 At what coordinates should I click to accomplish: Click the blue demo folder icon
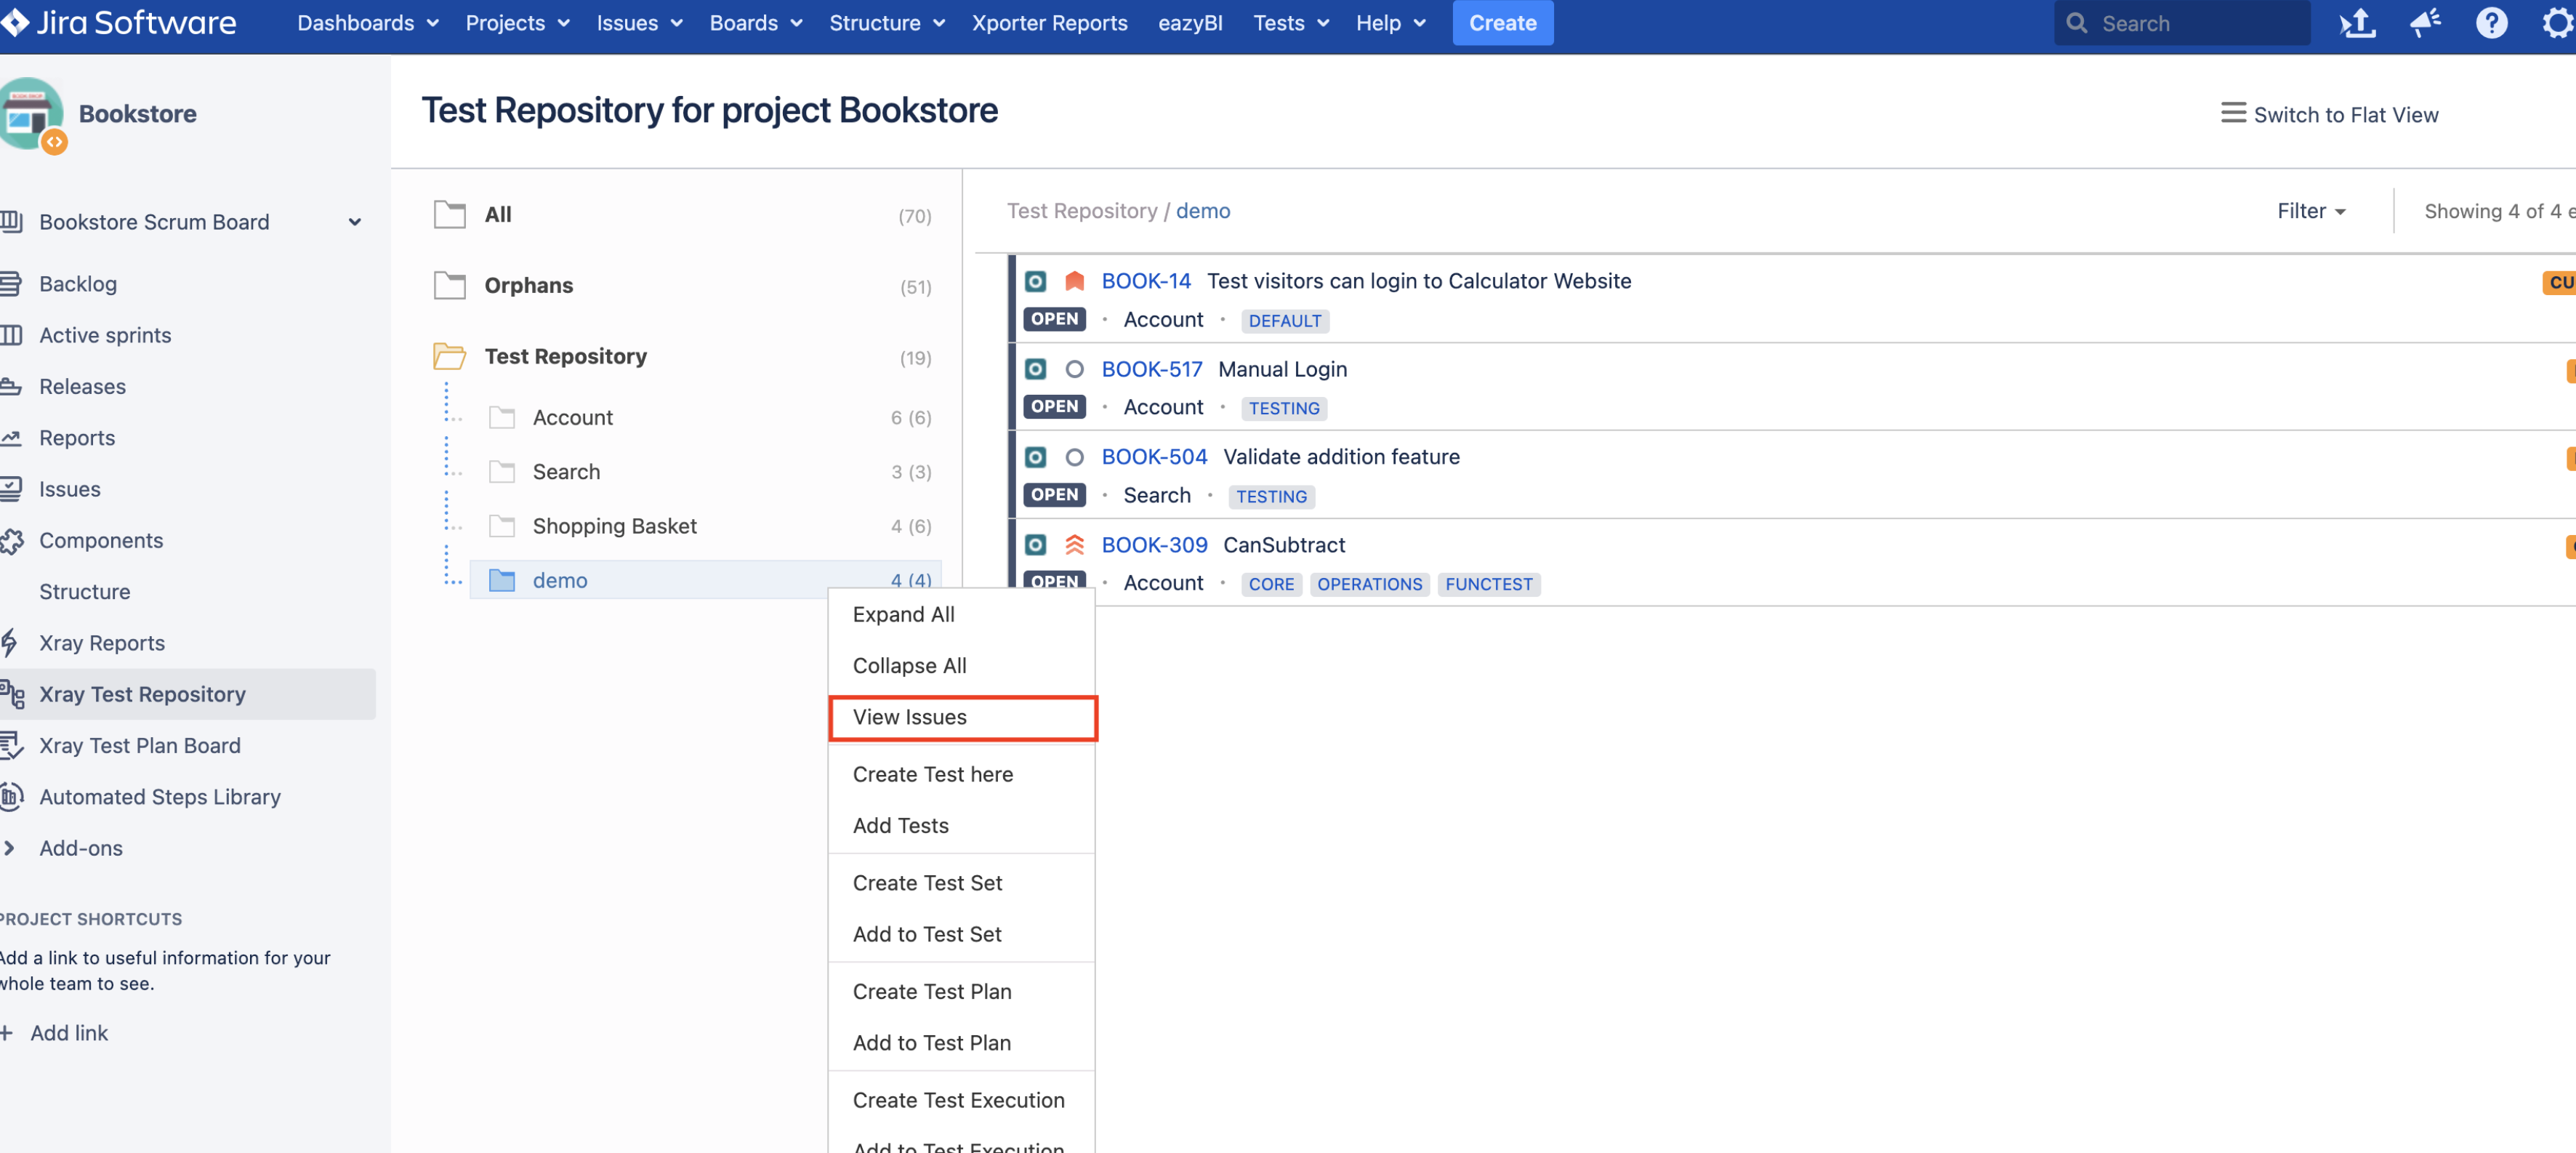pos(501,580)
